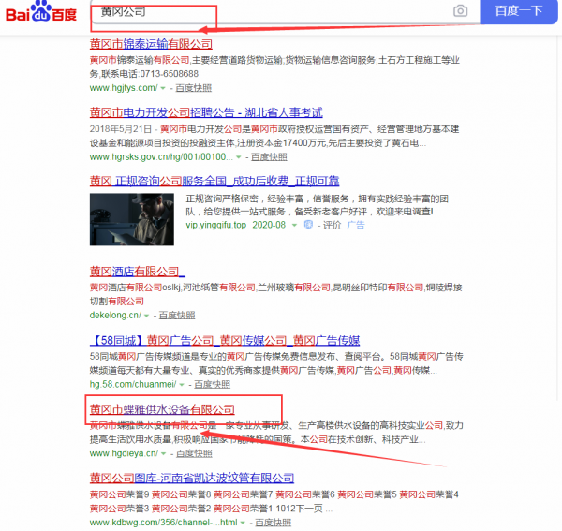The image size is (562, 531).
Task: Expand dropdown arrow next to dekelong.cn
Action: 150,316
